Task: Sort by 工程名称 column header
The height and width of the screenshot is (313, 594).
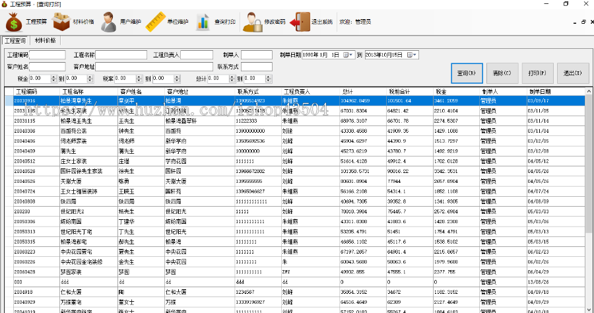Action: point(88,91)
